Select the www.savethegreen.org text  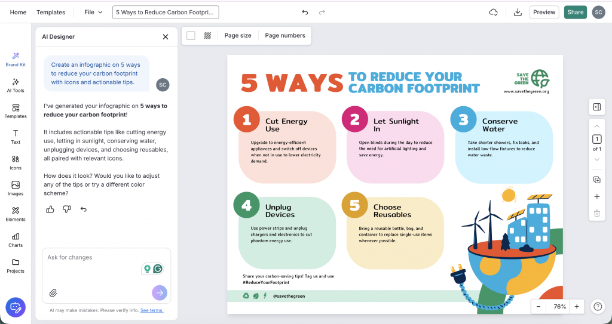[526, 92]
